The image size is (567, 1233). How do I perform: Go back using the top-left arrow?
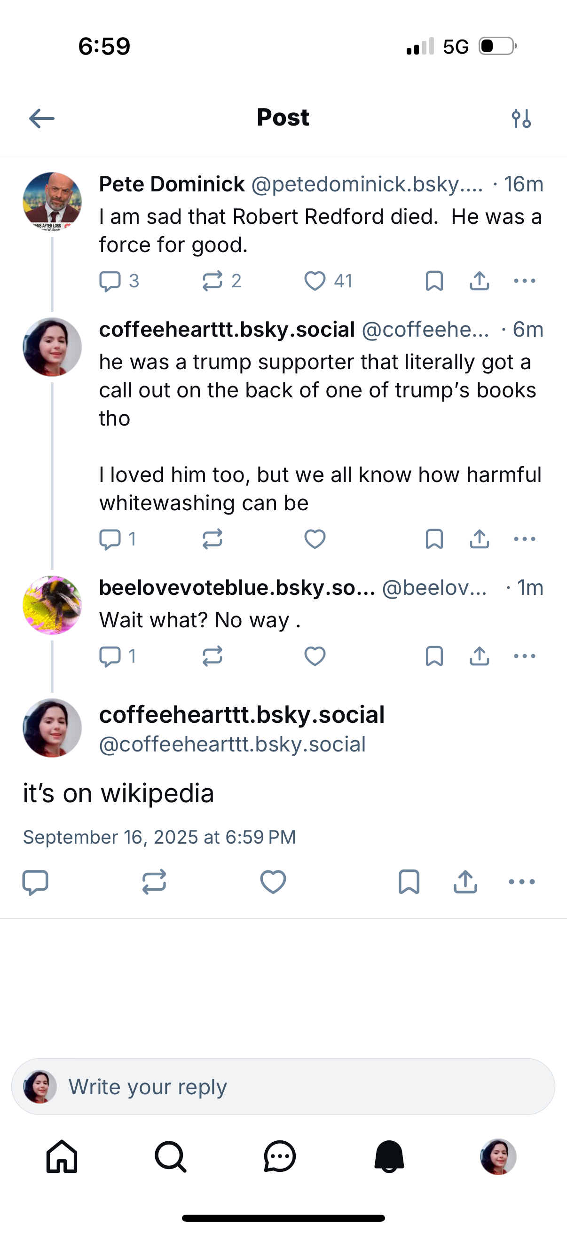[x=42, y=118]
